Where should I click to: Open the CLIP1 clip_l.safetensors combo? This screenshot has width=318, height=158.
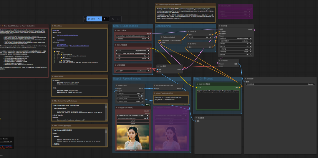point(133,51)
